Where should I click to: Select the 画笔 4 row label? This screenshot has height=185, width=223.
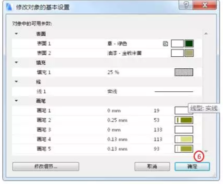tap(43, 139)
